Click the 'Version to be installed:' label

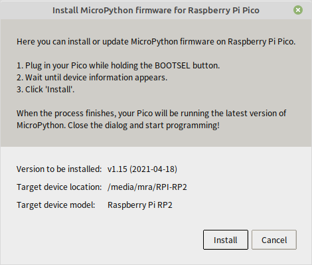[59, 169]
